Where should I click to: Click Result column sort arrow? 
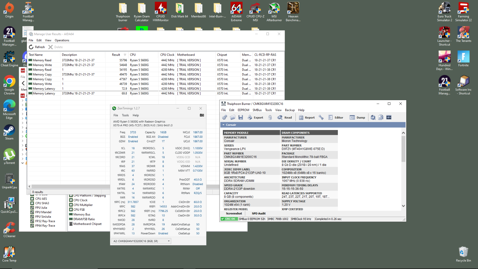coord(125,55)
